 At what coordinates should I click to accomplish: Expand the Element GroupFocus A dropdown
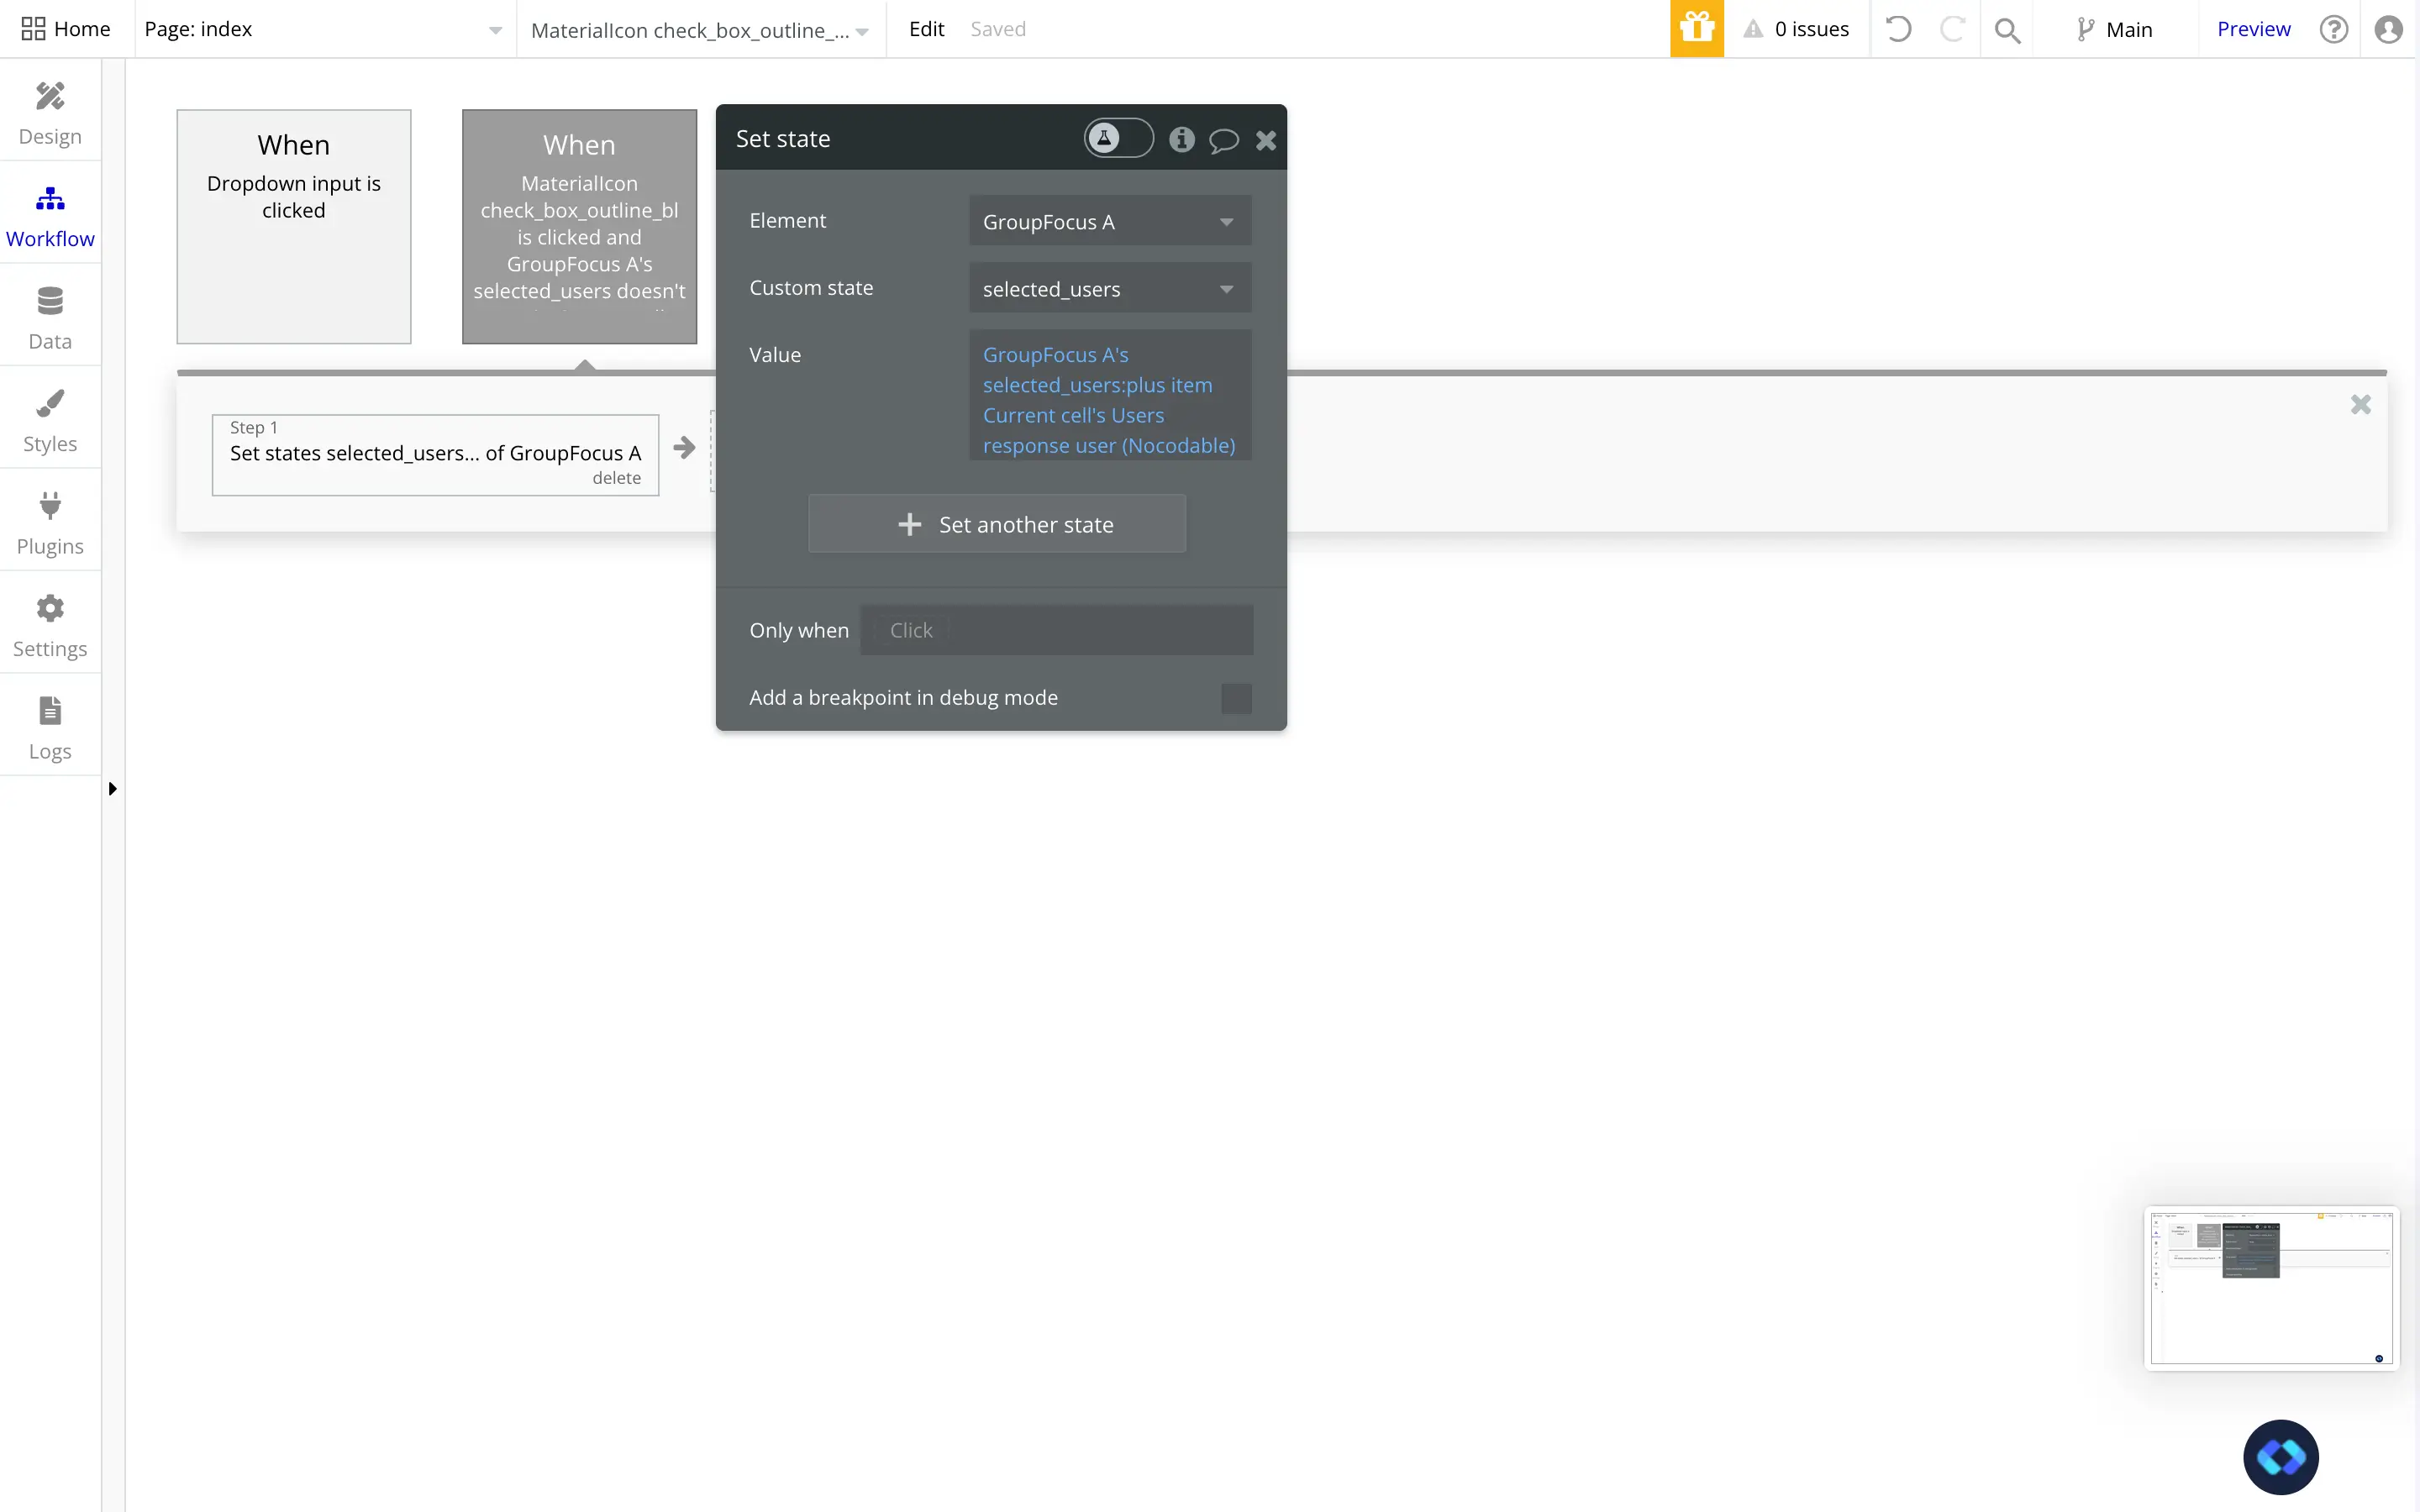(1110, 221)
